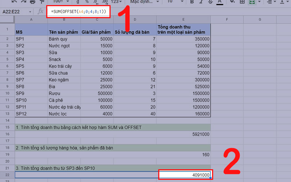Click revenue cell 525000
Image resolution: width=291 pixels, height=182 pixels.
pyautogui.click(x=183, y=87)
